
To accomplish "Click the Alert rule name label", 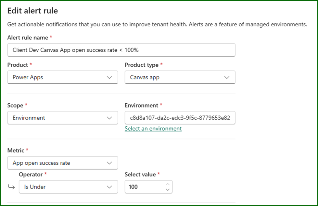I will [28, 38].
